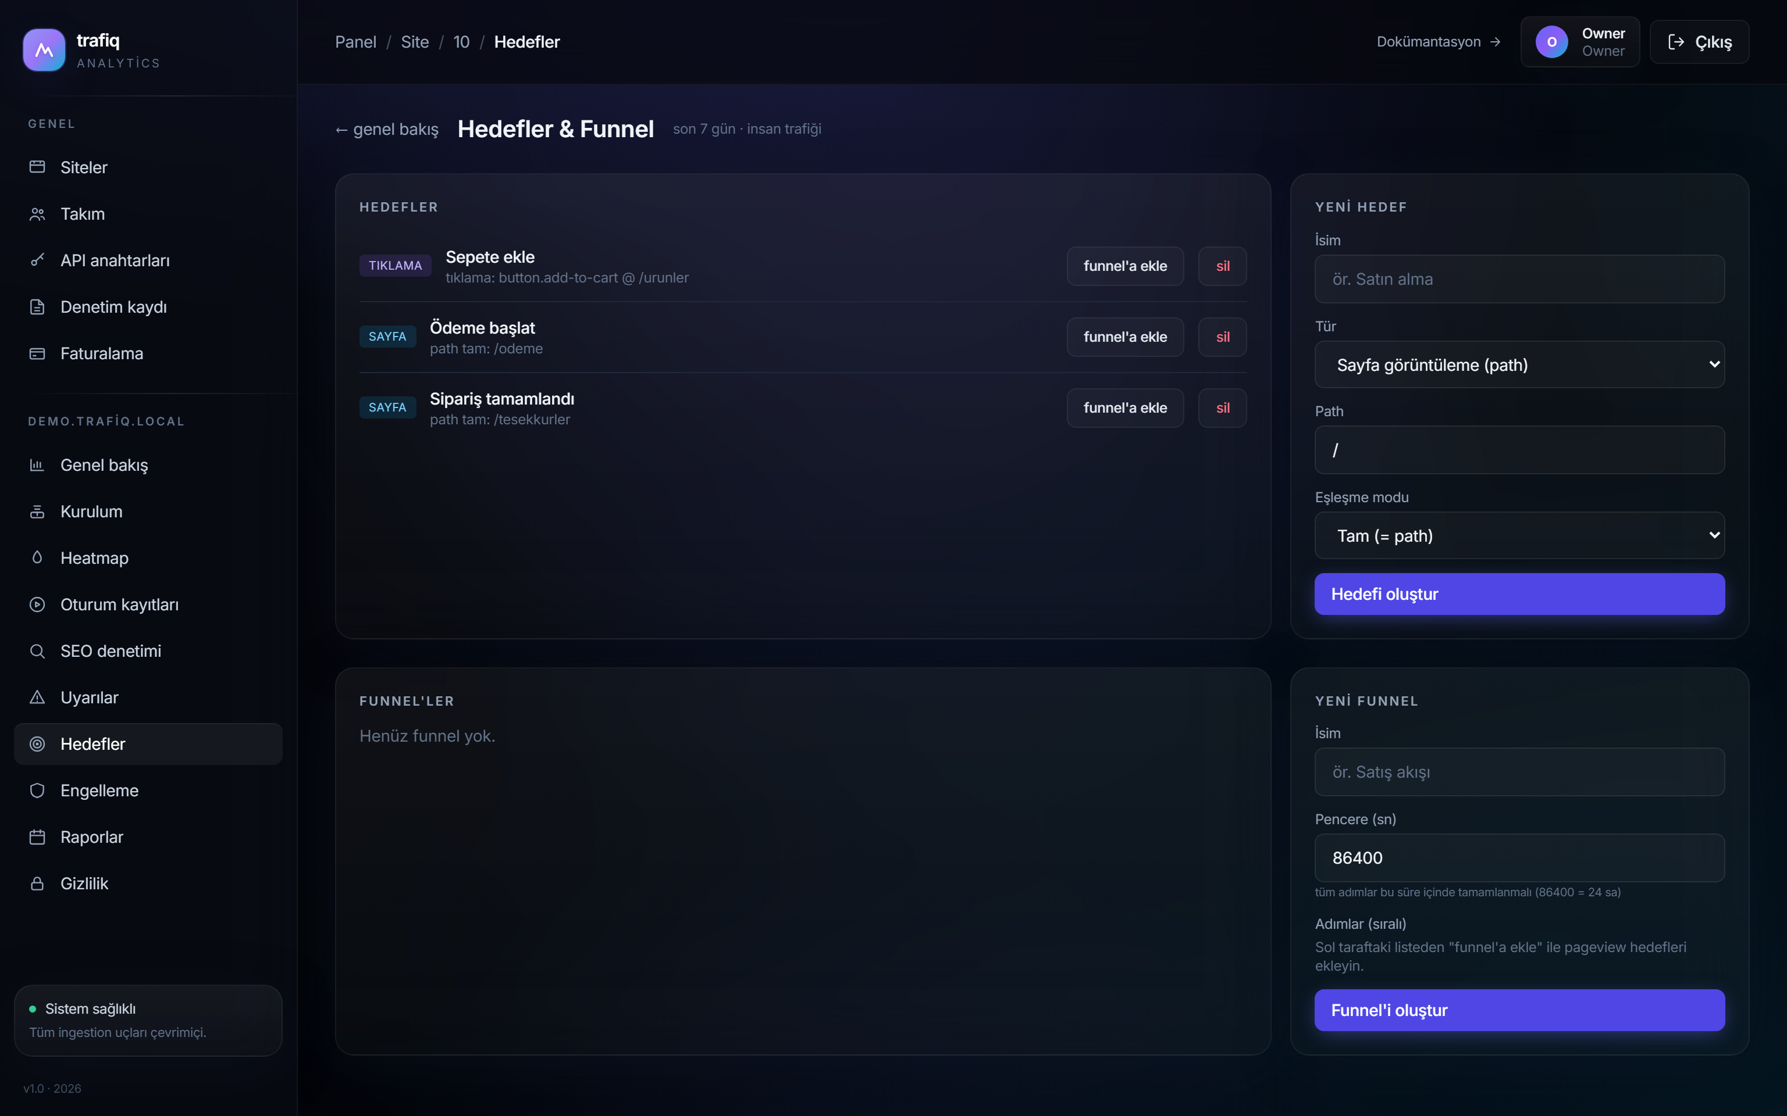Screen dimensions: 1787x1116
Task: Focus the Pencere (sn) input field
Action: point(1519,858)
